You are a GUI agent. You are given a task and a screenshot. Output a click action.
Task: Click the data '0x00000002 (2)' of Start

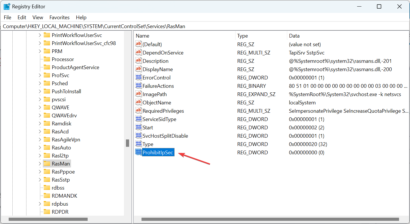306,127
